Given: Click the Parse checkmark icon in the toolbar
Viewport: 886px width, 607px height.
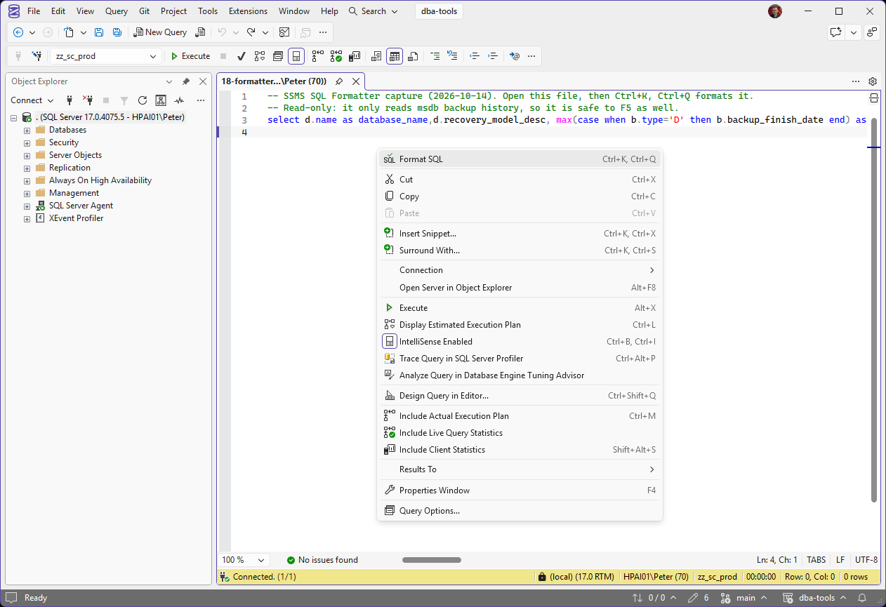Looking at the screenshot, I should (242, 56).
